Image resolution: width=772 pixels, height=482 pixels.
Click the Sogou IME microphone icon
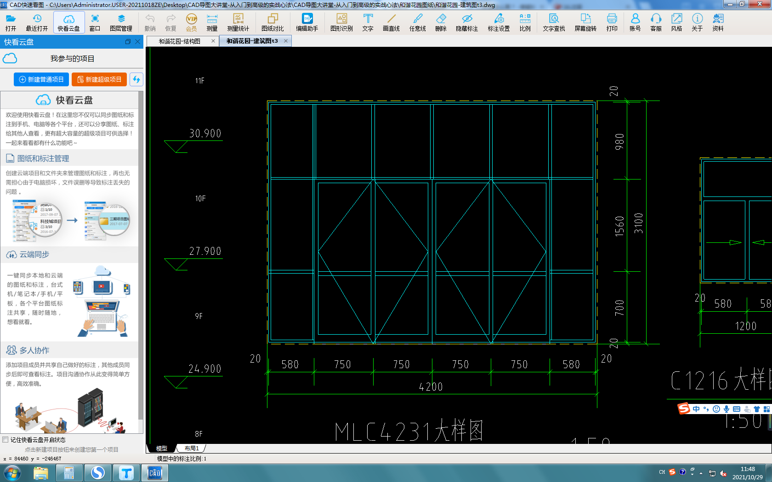(727, 409)
